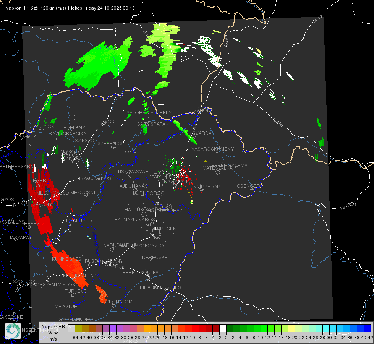
Task: Click the TISZAVASVÁRI city label
Action: (134, 171)
